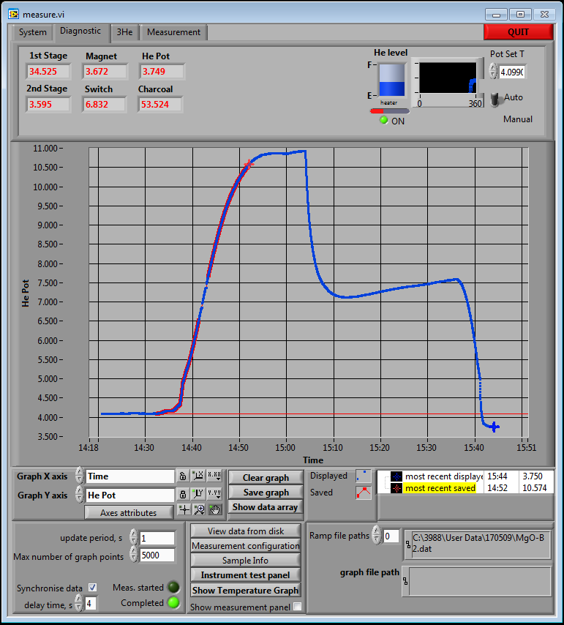Open Y axis number format menu
This screenshot has width=564, height=625.
tap(214, 494)
